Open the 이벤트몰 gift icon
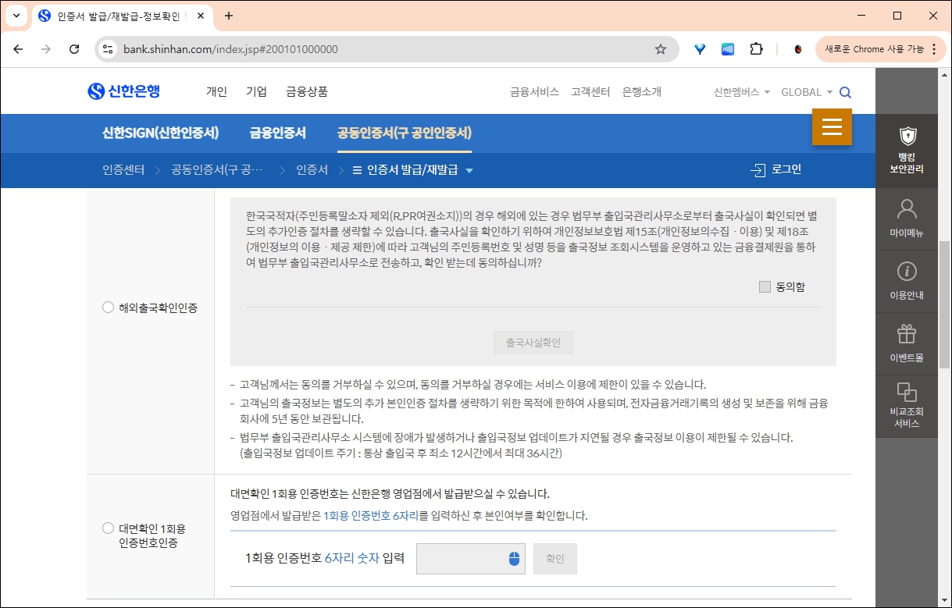The height and width of the screenshot is (608, 952). pyautogui.click(x=906, y=342)
